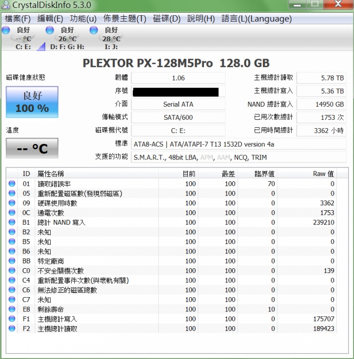
Task: Click the ID column header
Action: 26,174
